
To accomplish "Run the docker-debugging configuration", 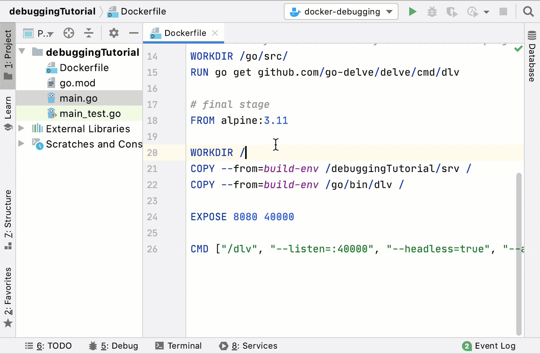I will (x=413, y=11).
